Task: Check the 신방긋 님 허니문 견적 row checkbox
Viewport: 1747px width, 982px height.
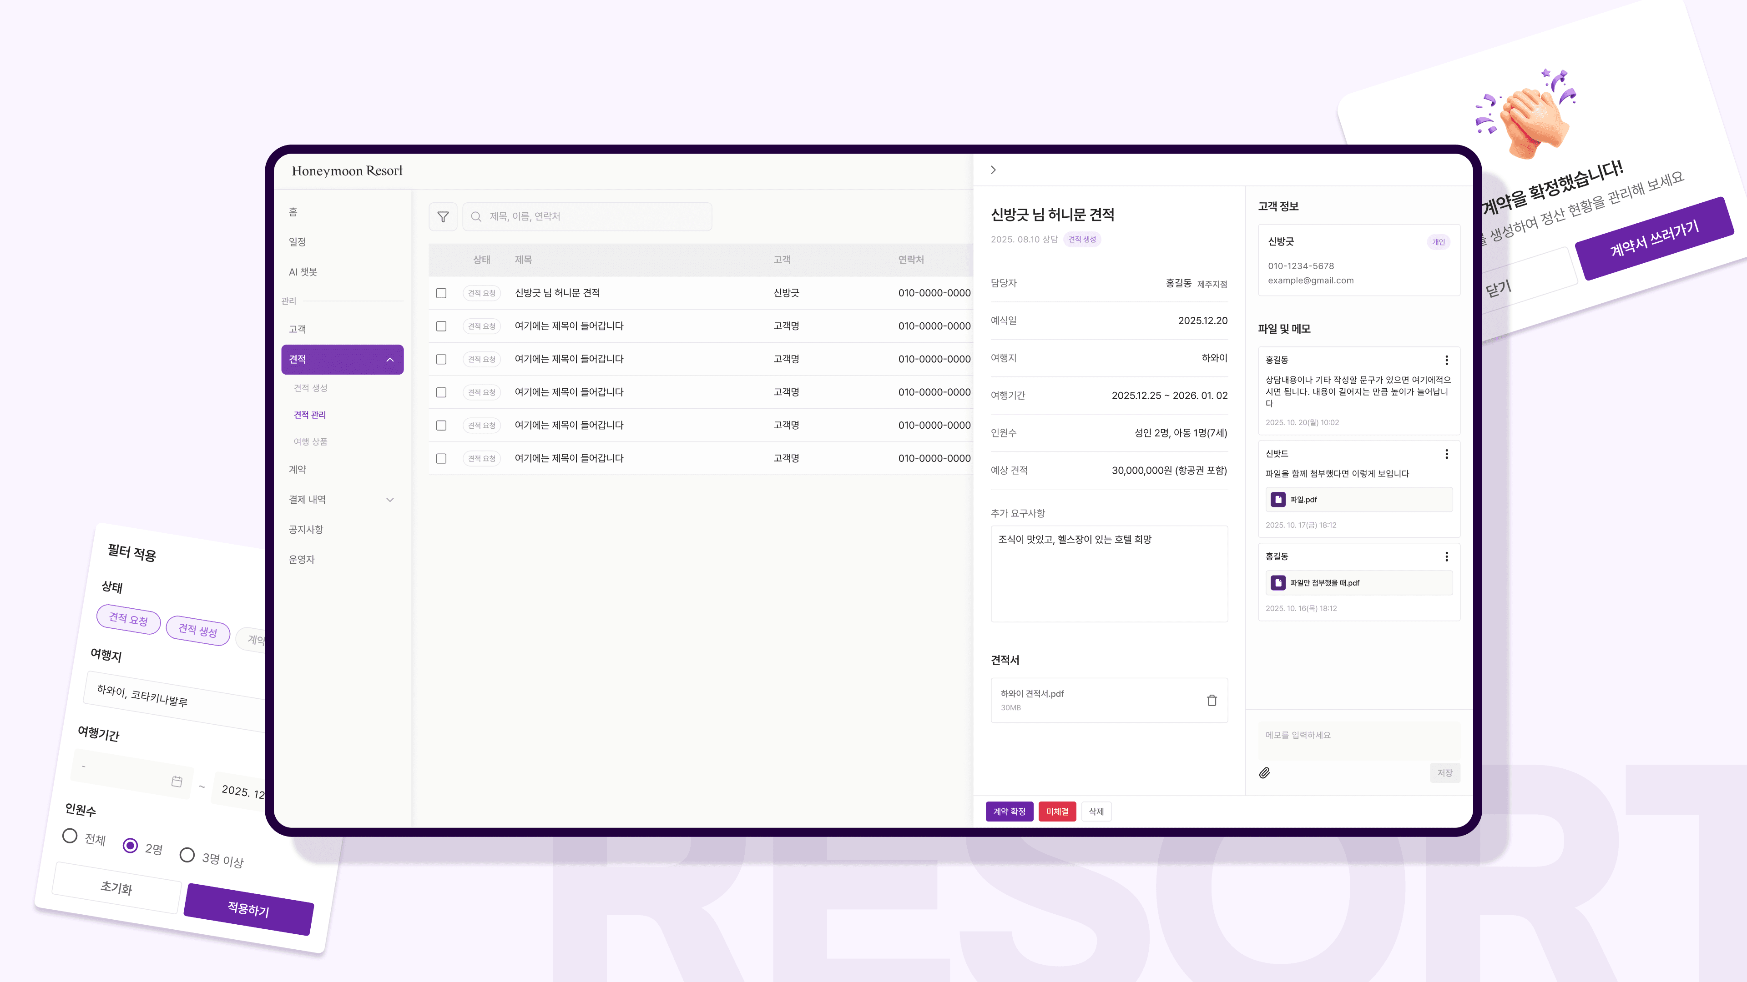Action: click(441, 293)
